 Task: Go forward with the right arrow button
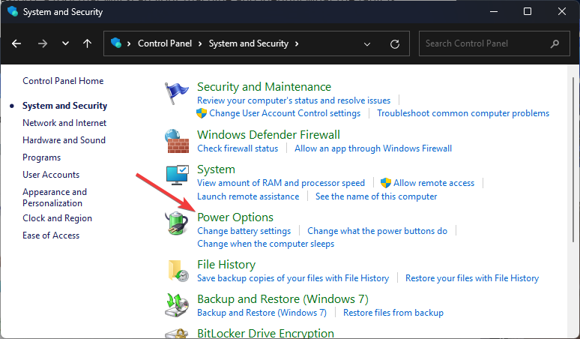click(x=43, y=43)
